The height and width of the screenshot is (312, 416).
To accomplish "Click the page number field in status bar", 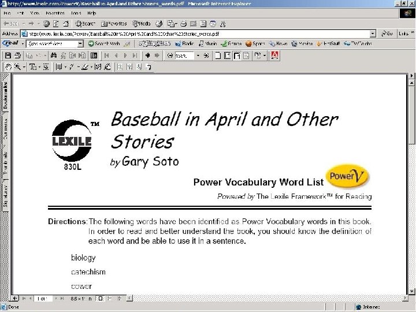I will tap(43, 299).
